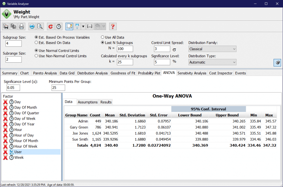This screenshot has width=283, height=187.
Task: Open help with the red question mark
Action: click(x=113, y=26)
